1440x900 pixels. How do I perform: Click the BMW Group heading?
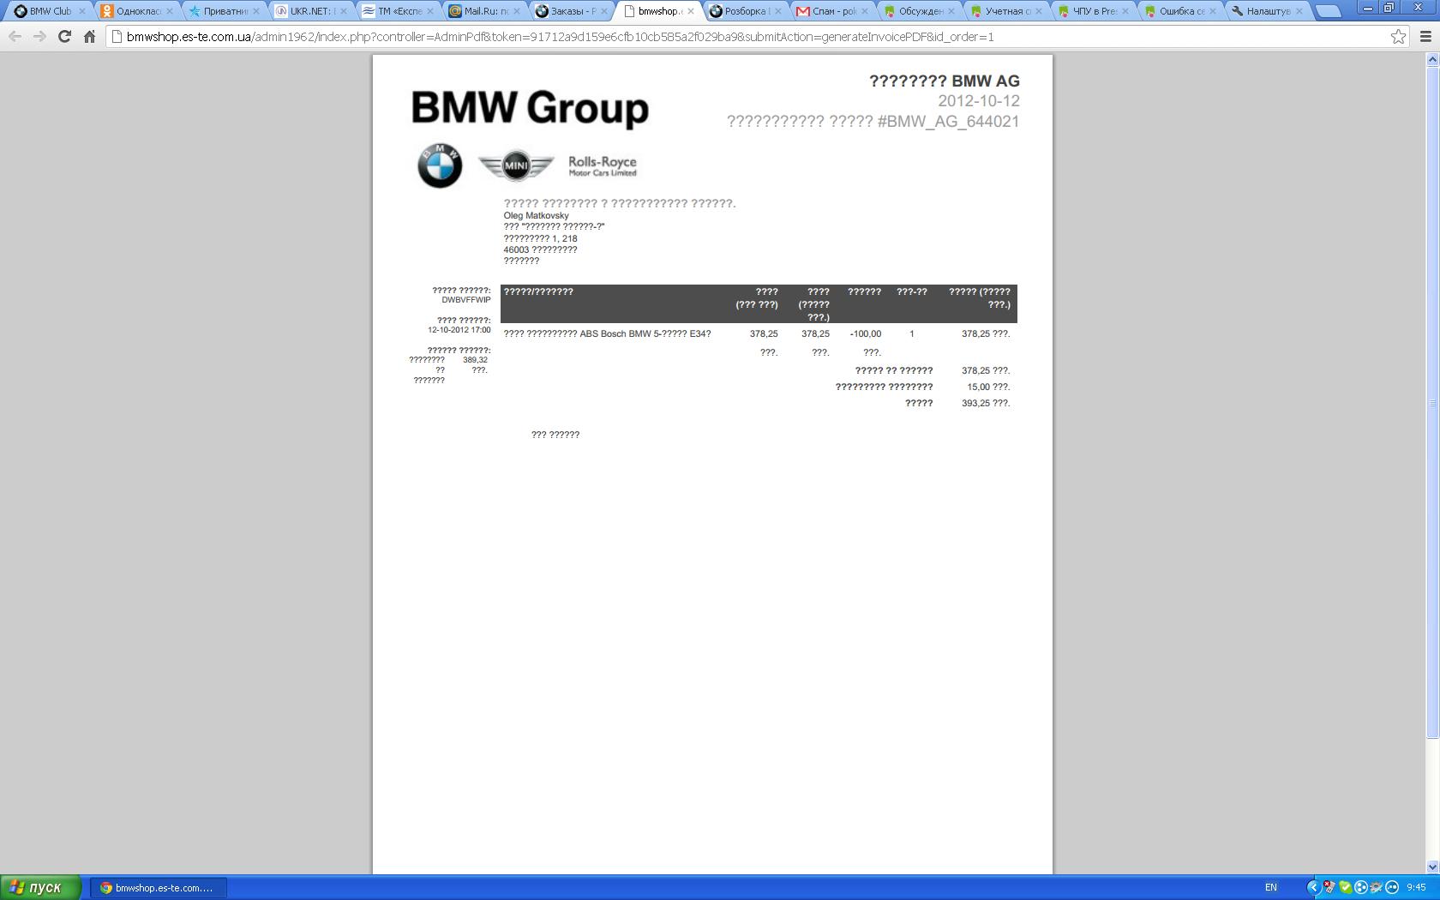coord(531,109)
